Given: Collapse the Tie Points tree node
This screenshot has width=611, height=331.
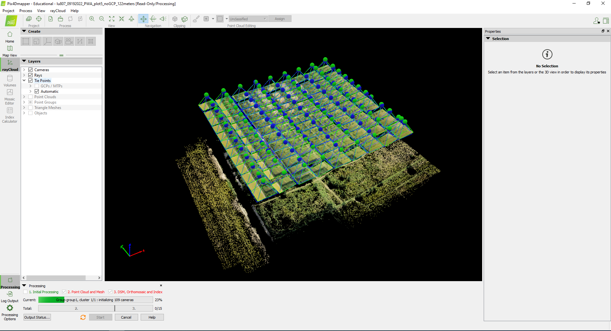Looking at the screenshot, I should point(24,80).
